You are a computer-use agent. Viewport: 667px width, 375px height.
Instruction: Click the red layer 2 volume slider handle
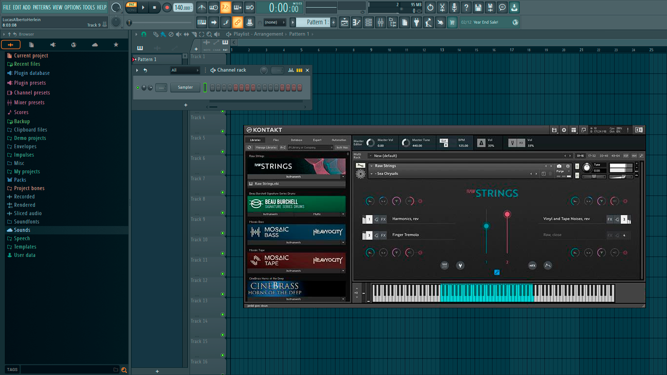click(x=507, y=214)
